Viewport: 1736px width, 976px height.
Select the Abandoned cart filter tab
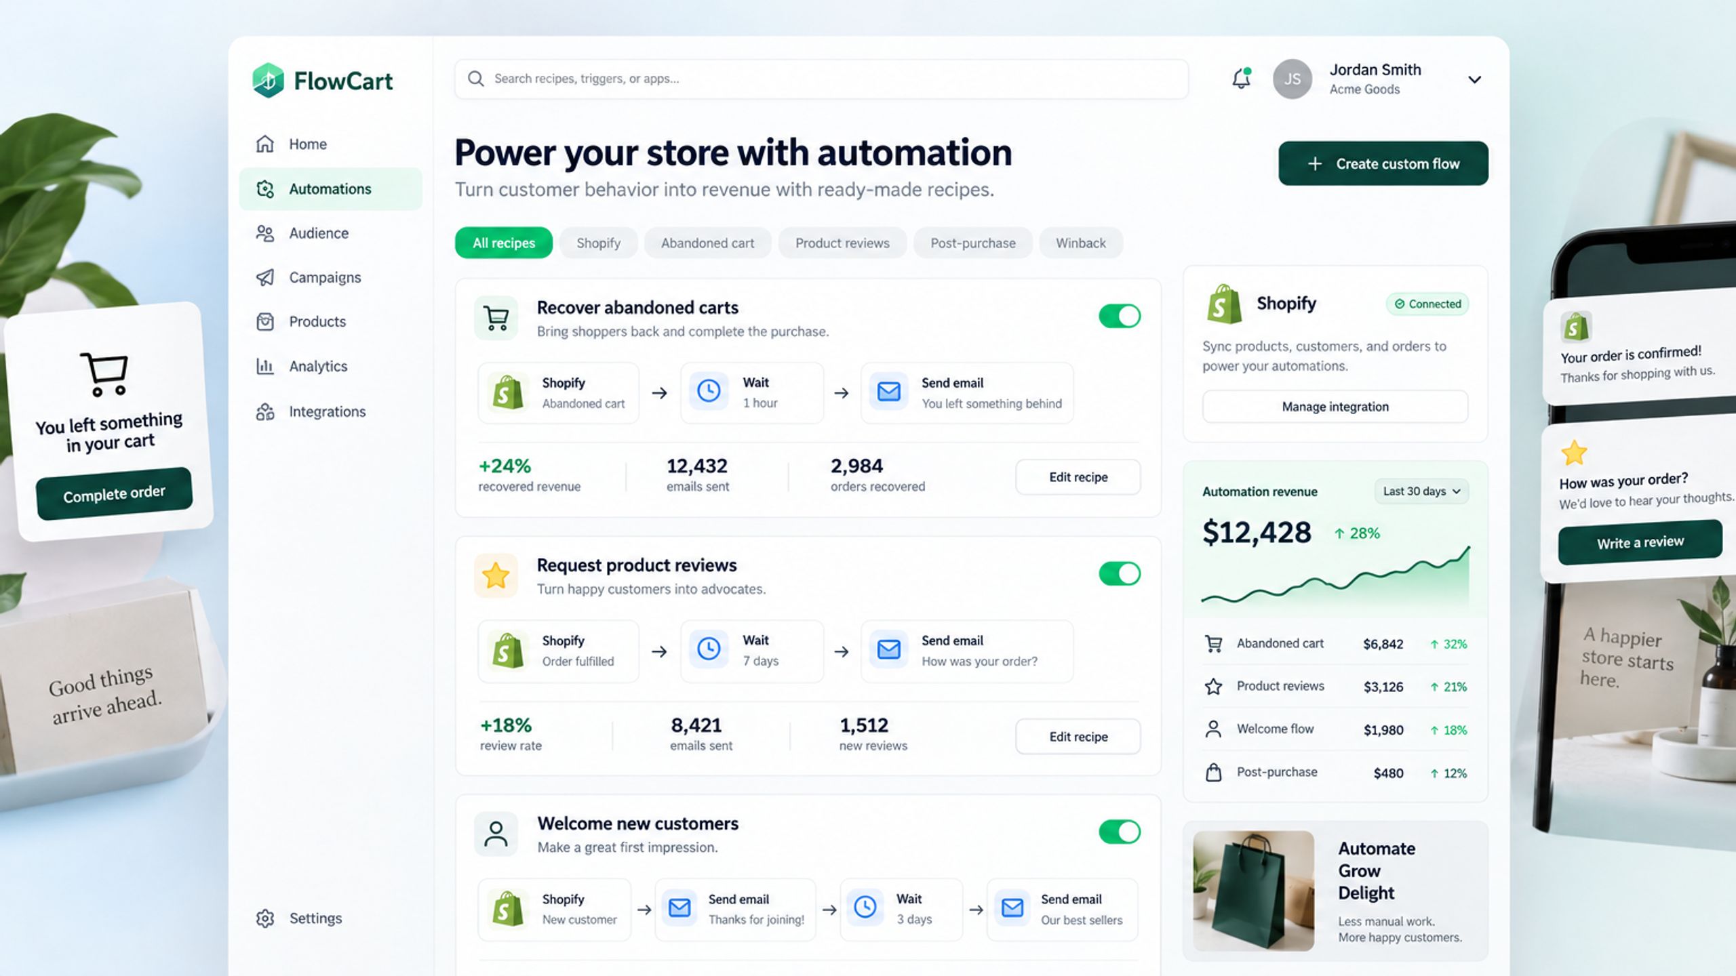tap(707, 243)
